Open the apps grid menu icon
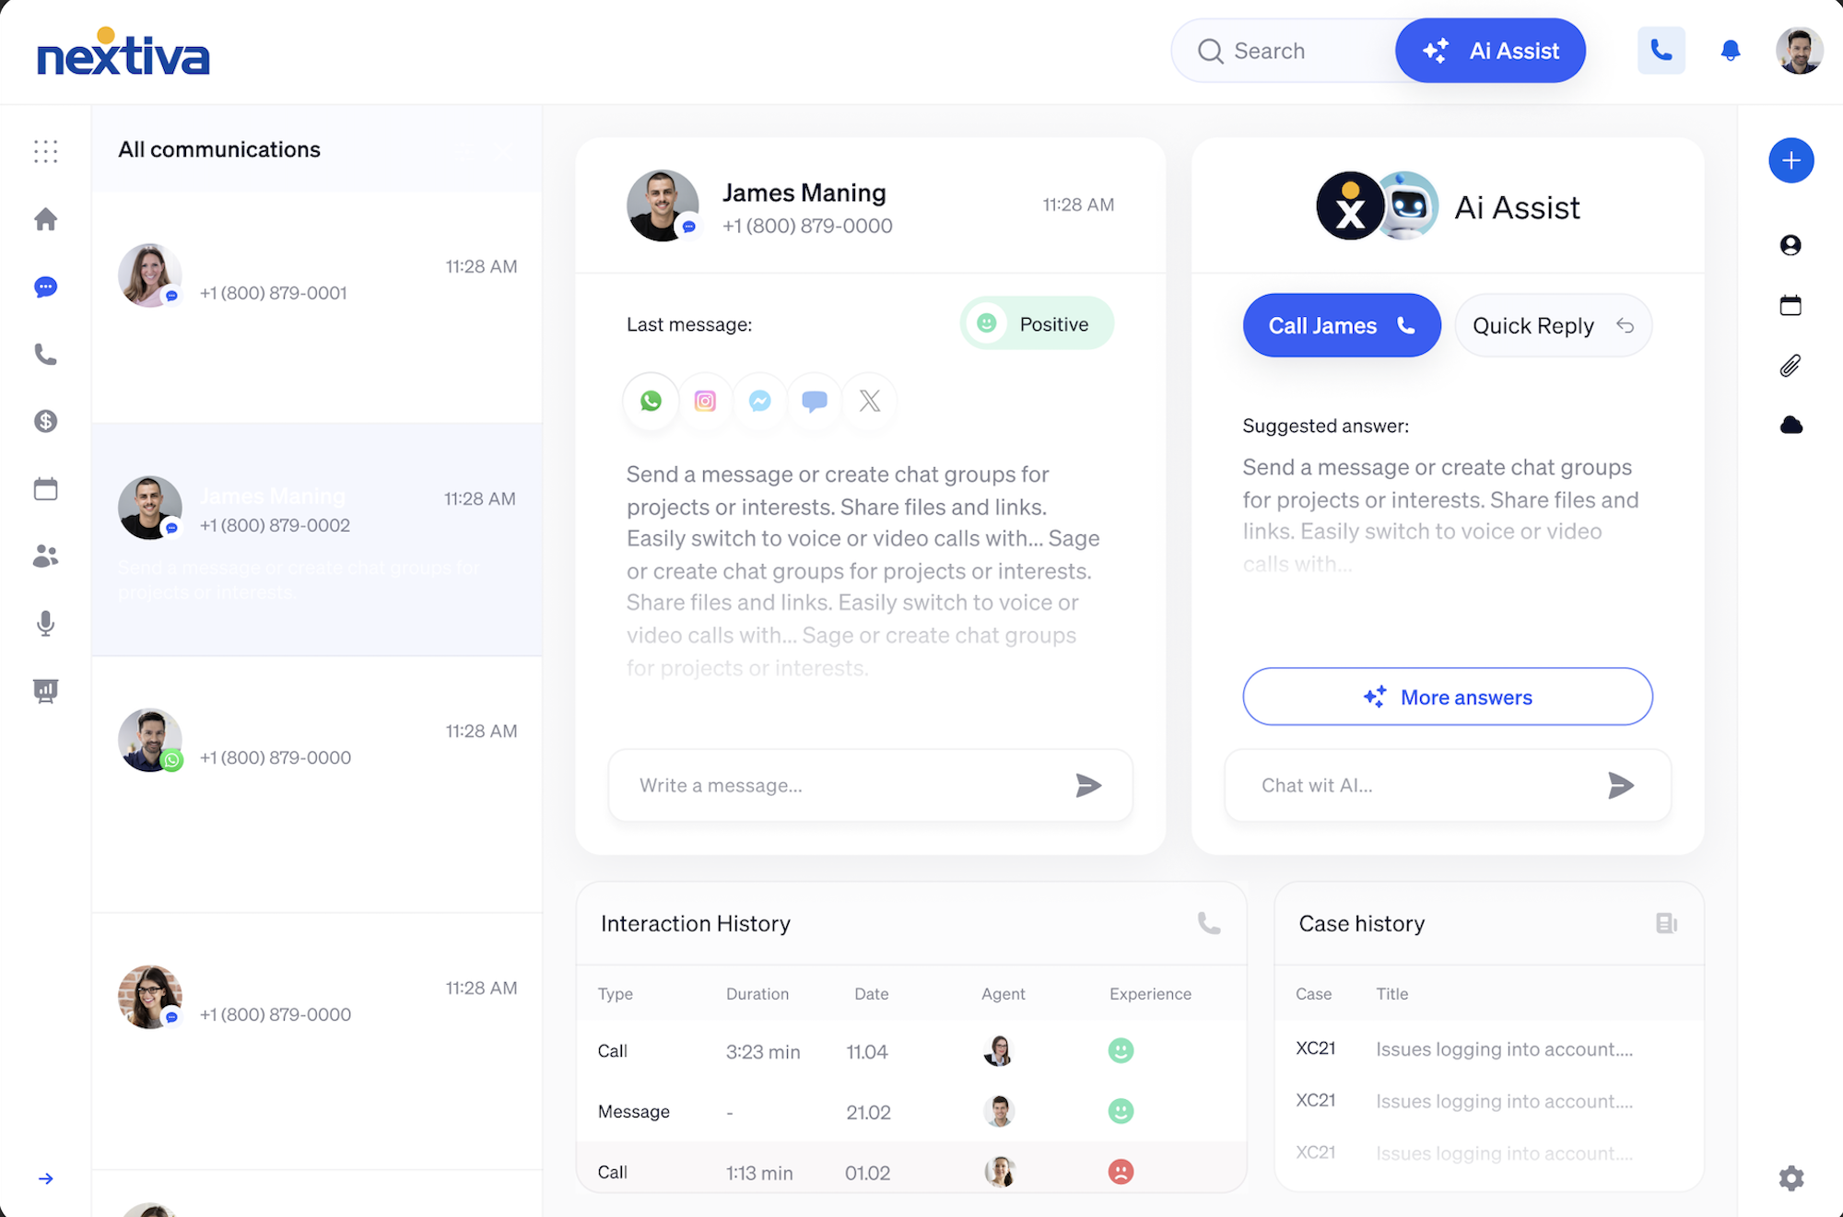The image size is (1843, 1217). pos(45,151)
